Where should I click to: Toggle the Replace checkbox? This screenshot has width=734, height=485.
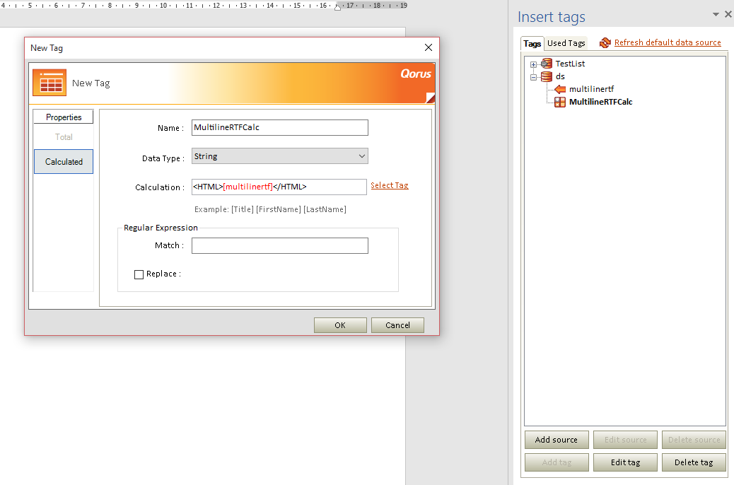[x=139, y=274]
